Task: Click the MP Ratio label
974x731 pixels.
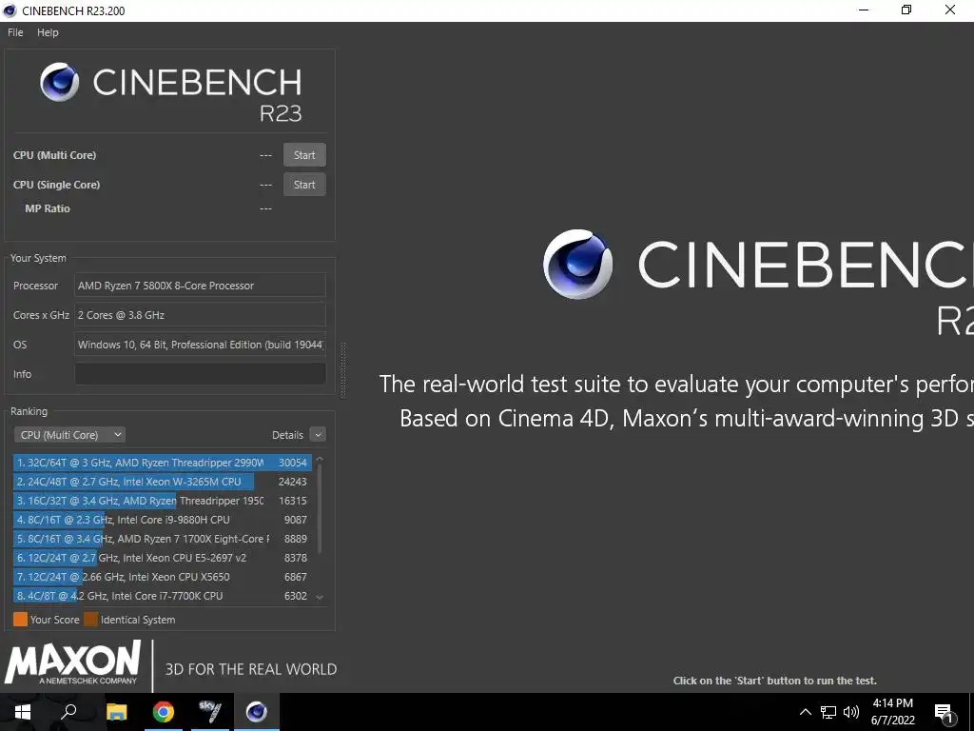Action: click(48, 208)
